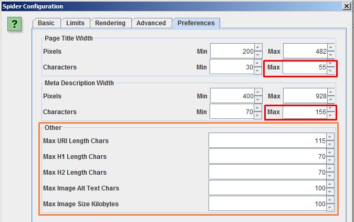
Task: Increase Page Title Pixels Min value
Action: click(x=258, y=47)
